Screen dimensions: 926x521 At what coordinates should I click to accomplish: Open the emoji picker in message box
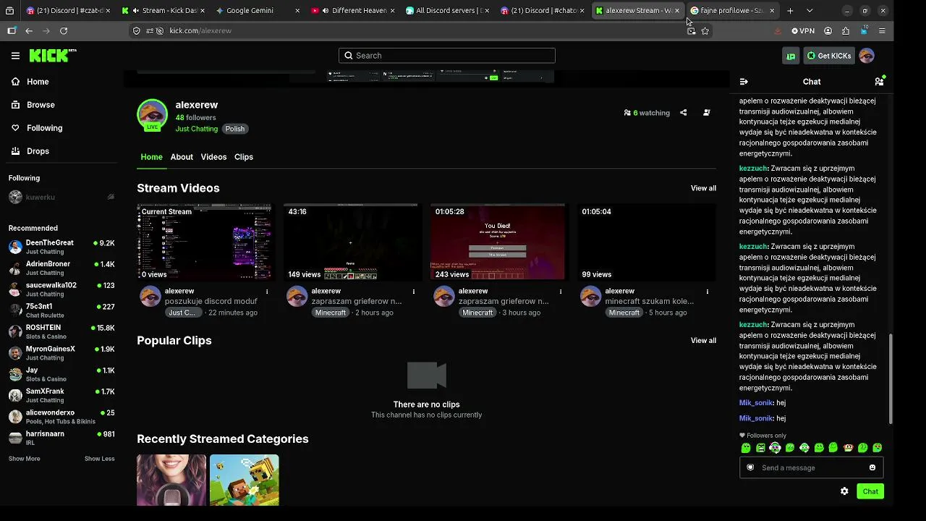(872, 467)
